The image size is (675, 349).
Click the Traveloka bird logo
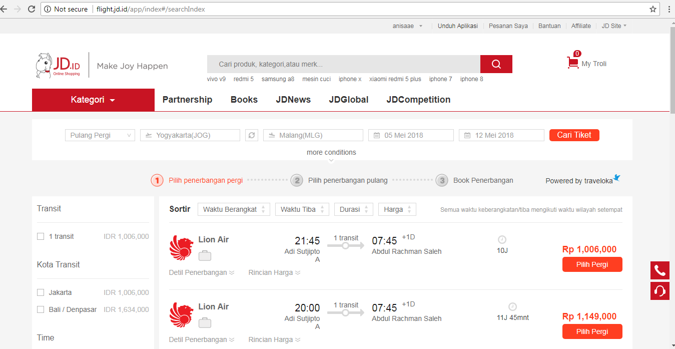(616, 177)
